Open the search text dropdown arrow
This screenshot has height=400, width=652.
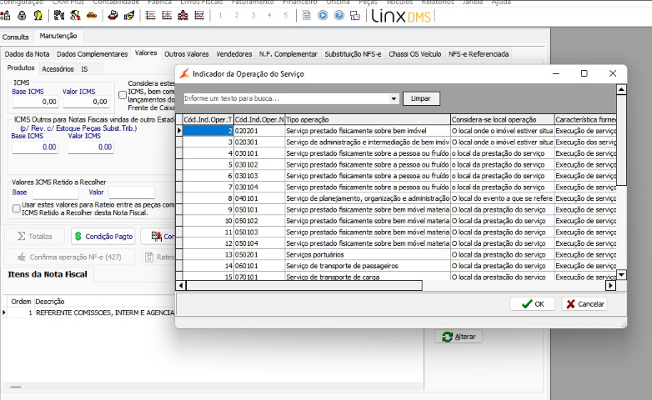click(394, 98)
